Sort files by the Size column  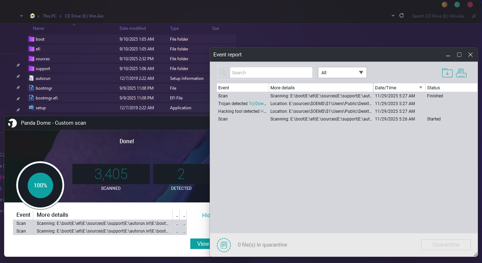click(215, 28)
